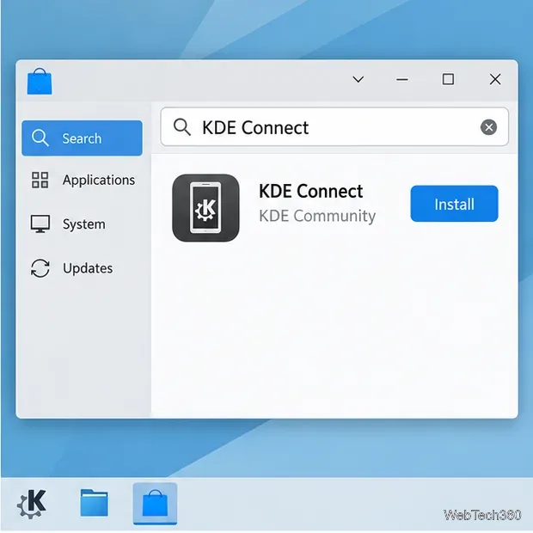
Task: Open the file manager folder taskbar icon
Action: [95, 503]
